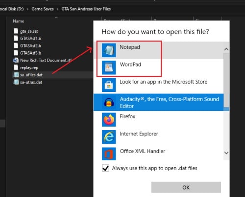Choose the Firefox entry text
This screenshot has width=245, height=197.
click(127, 116)
